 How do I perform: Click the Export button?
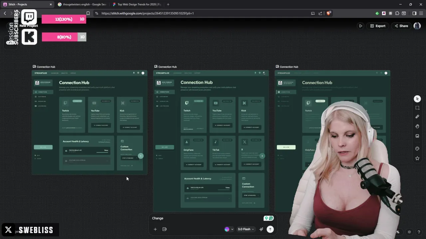pos(378,26)
